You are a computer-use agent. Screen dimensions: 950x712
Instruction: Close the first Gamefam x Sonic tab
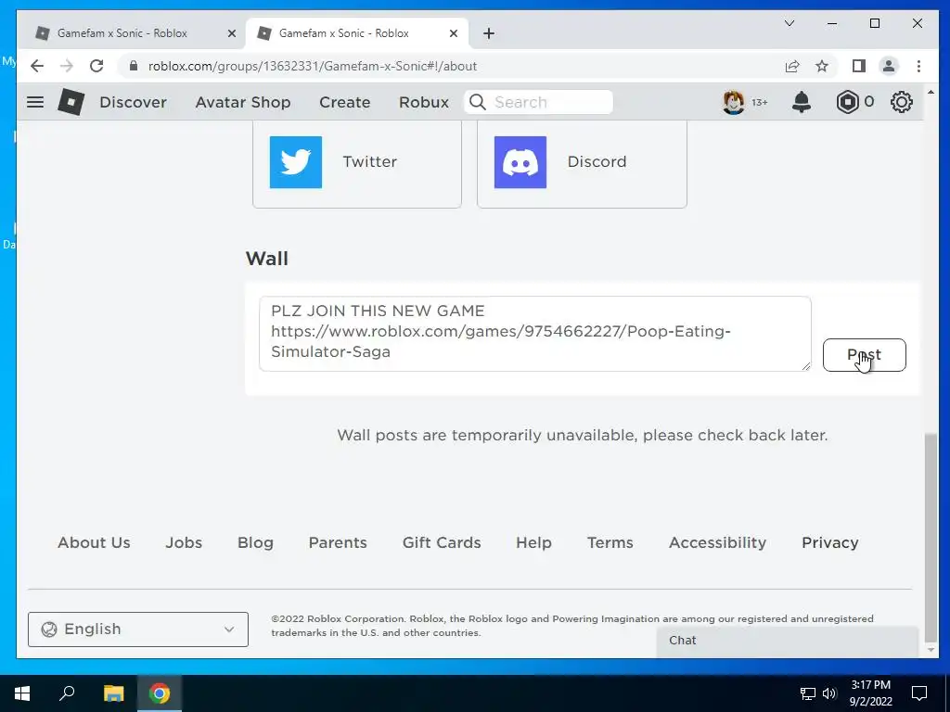pos(231,33)
